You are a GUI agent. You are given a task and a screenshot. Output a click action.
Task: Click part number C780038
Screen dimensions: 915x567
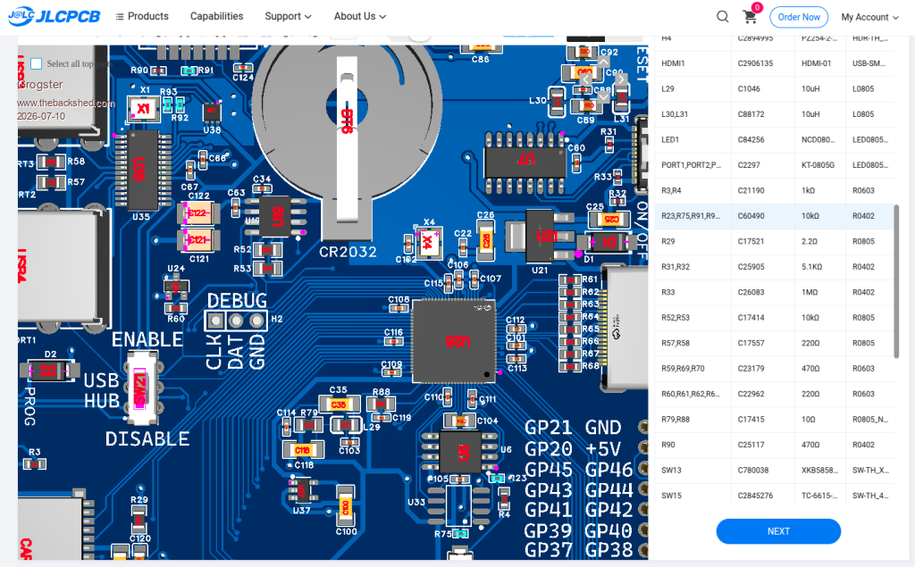coord(752,471)
